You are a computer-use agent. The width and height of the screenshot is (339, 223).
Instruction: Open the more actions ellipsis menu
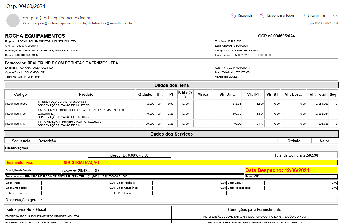[335, 15]
